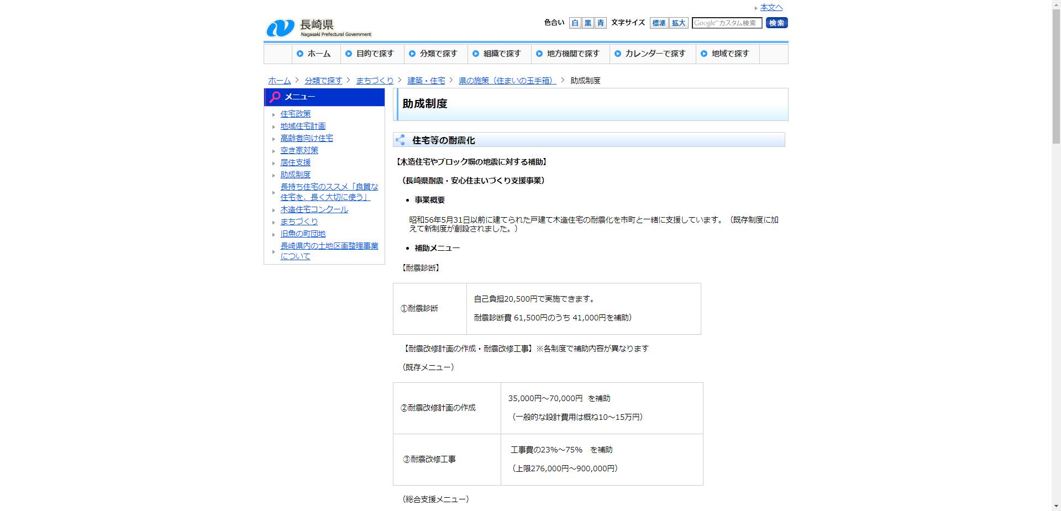Click the arrow bullet beside 住宅政策
Viewport: 1061px width, 511px height.
click(274, 114)
